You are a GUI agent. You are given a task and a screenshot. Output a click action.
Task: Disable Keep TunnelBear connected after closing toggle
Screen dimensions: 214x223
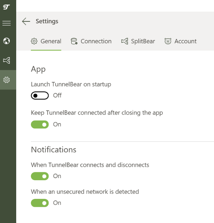pos(40,124)
